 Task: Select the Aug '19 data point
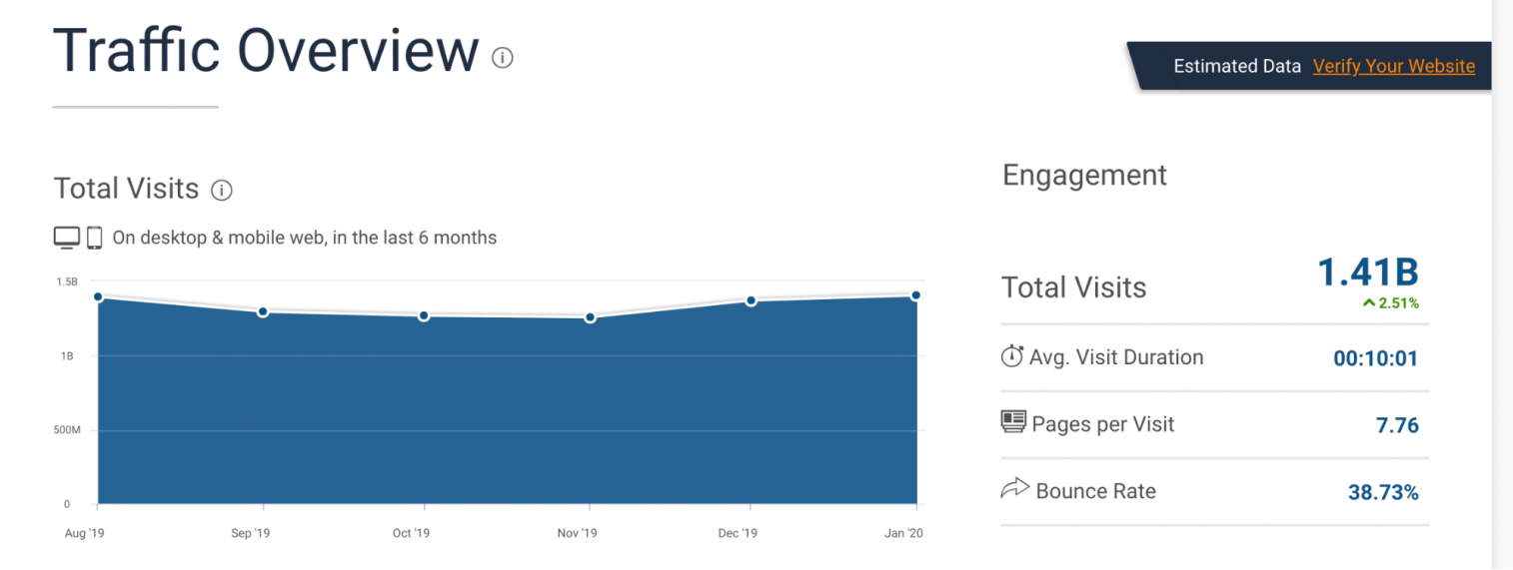pos(98,296)
